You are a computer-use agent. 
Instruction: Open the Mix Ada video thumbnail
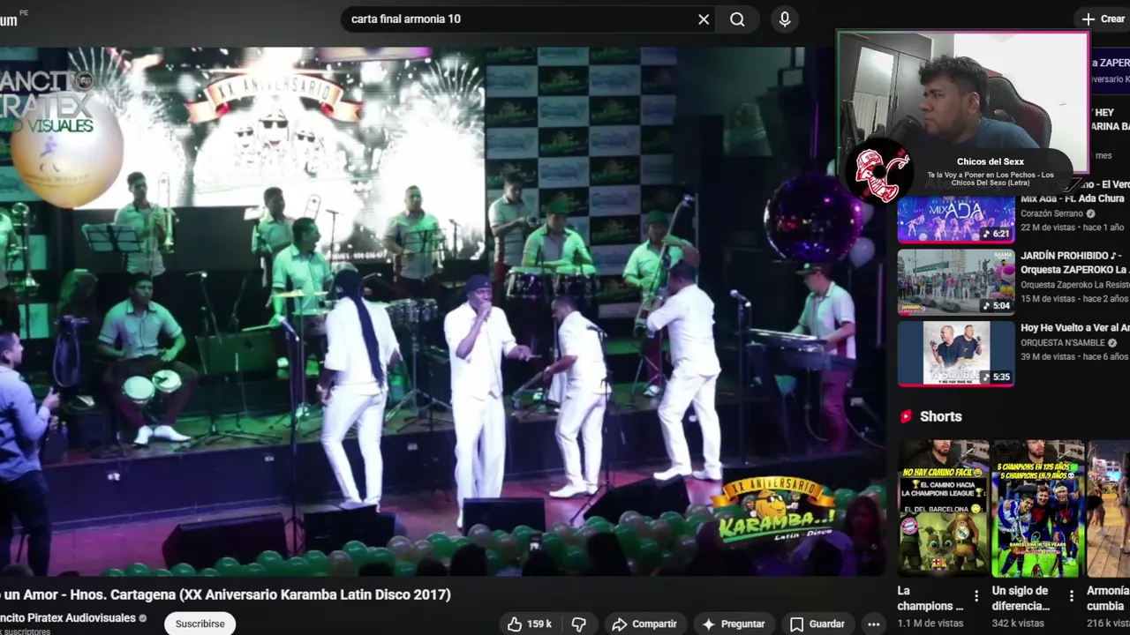coord(956,219)
